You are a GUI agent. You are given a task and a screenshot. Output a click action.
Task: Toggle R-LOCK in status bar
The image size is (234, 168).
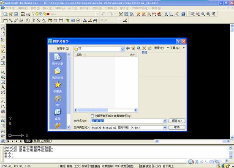[157, 166]
